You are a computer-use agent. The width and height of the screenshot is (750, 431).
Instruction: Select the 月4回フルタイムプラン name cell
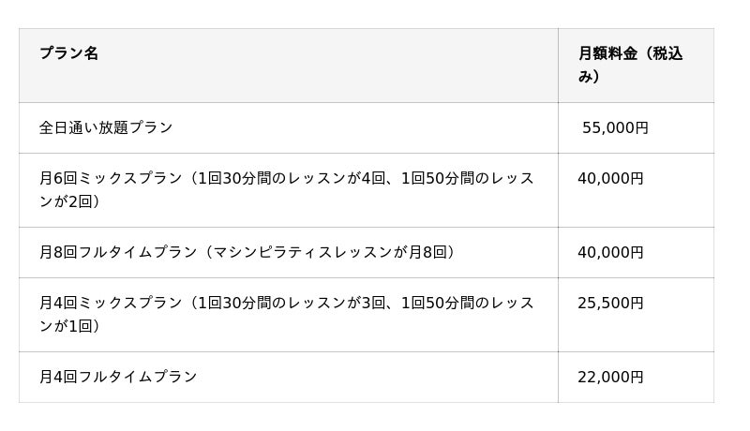(118, 377)
